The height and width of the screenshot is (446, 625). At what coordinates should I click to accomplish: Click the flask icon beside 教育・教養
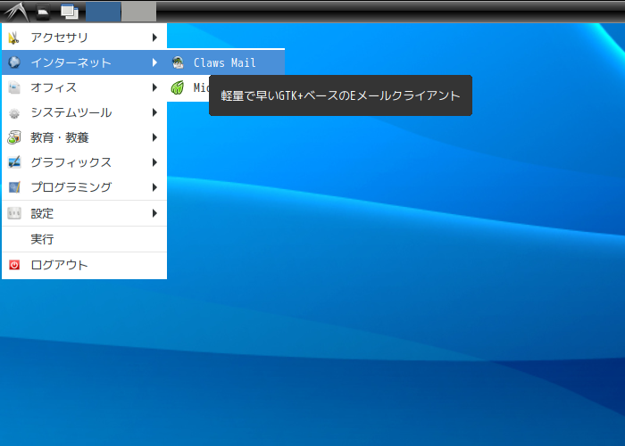(x=14, y=137)
